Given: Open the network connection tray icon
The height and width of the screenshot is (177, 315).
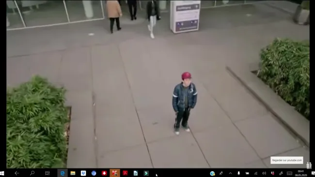Looking at the screenshot, I should (x=256, y=174).
